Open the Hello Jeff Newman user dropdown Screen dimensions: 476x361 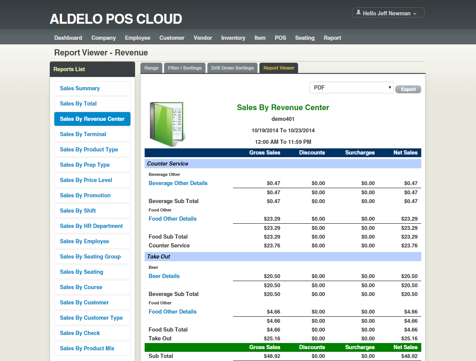pos(388,13)
